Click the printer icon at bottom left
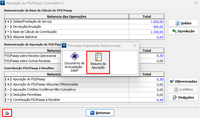 pos(7,113)
